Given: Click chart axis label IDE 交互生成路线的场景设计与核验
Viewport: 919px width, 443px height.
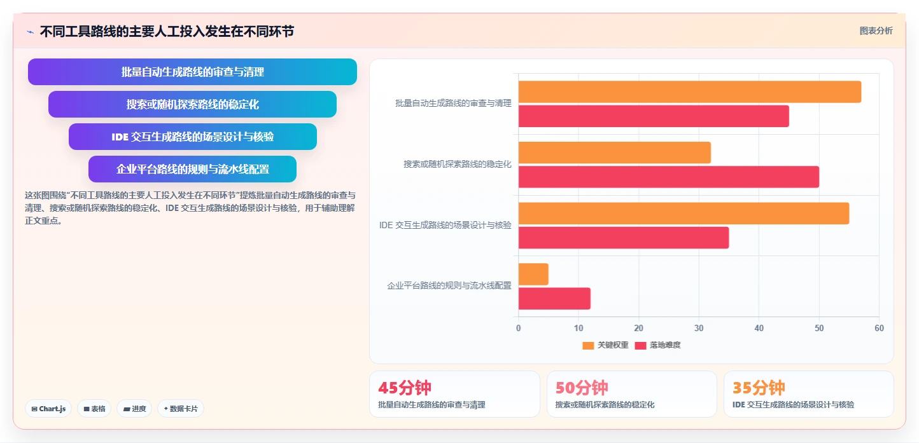Looking at the screenshot, I should tap(445, 225).
